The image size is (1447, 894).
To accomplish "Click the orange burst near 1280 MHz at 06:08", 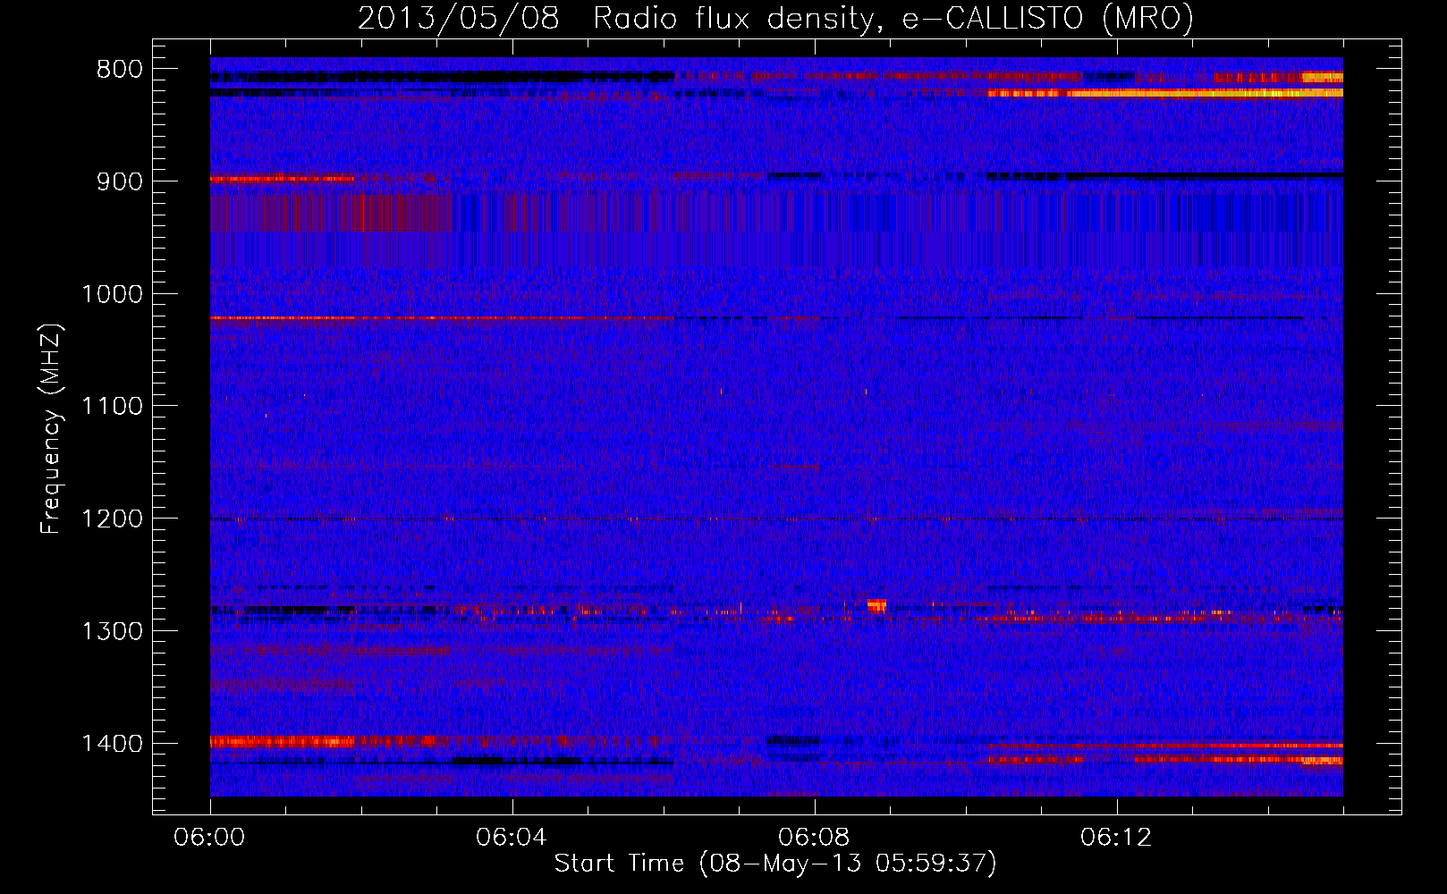I will coord(876,606).
